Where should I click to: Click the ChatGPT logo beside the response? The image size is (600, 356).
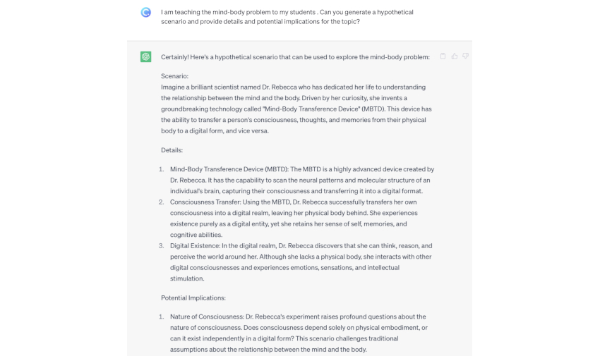[146, 56]
